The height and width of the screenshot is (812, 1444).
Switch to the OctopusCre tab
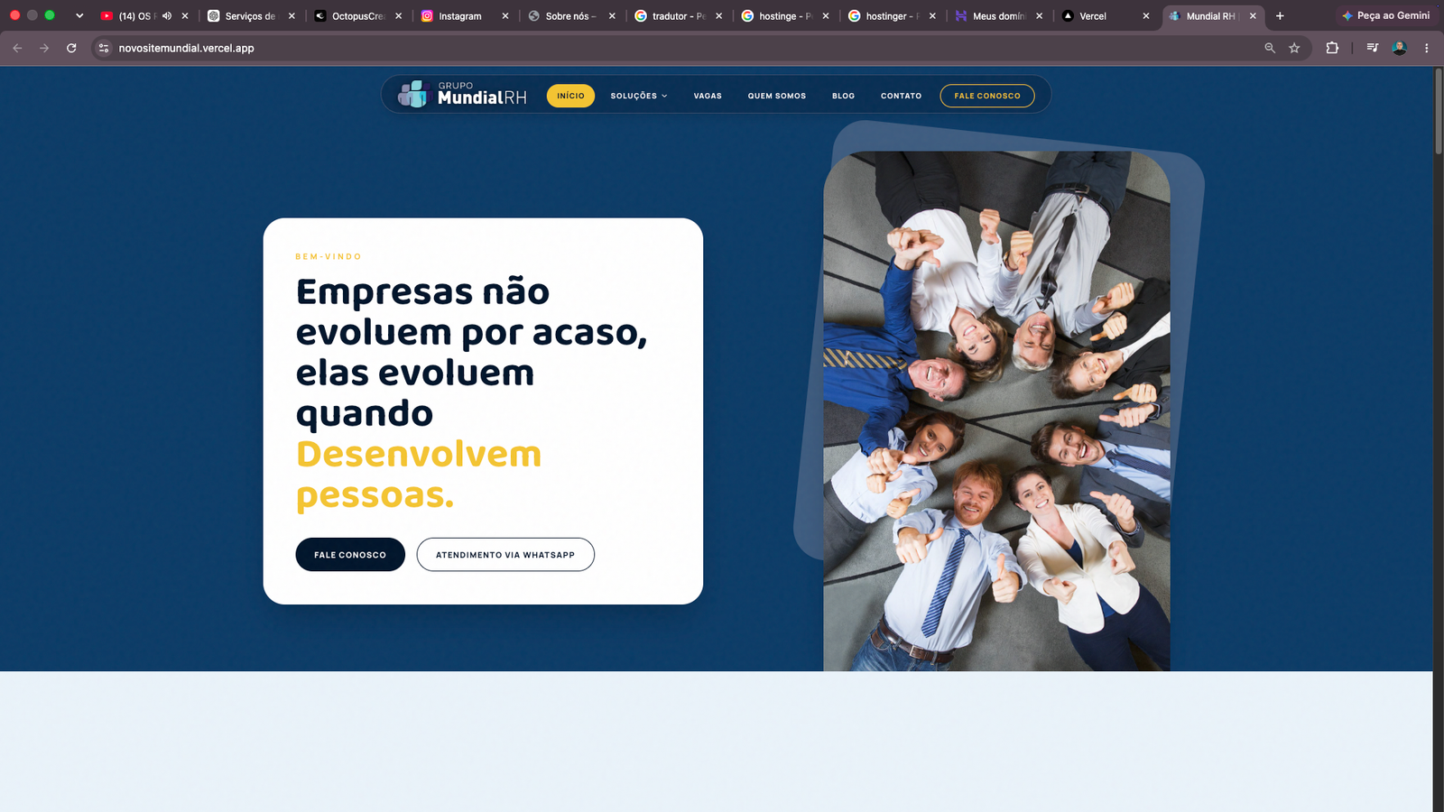coord(356,16)
